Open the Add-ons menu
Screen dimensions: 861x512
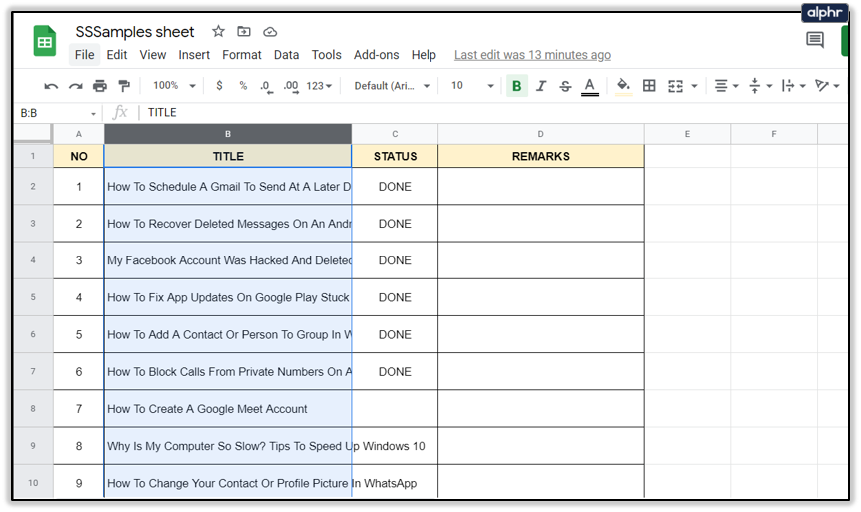click(376, 55)
